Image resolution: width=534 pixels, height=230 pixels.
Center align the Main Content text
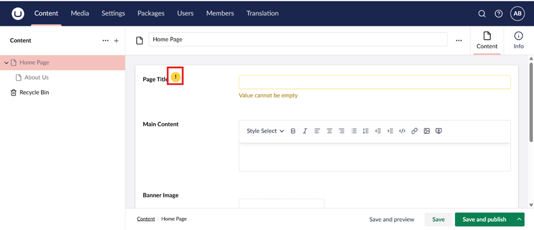(x=329, y=131)
